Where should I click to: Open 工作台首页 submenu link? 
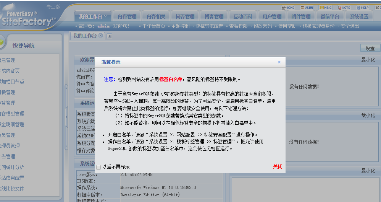[x=153, y=26]
